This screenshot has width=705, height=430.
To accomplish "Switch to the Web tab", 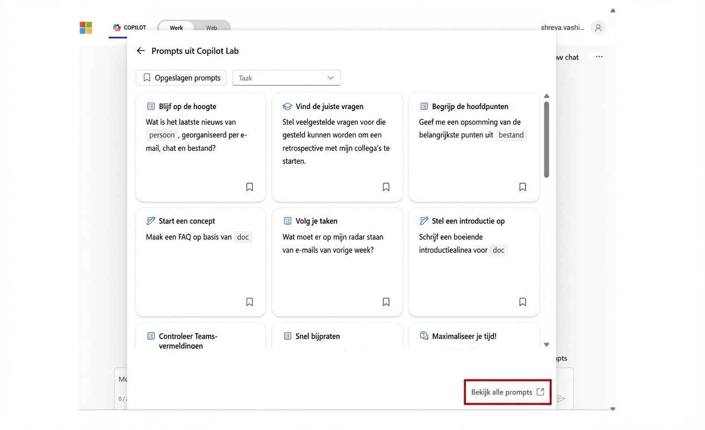I will click(x=211, y=27).
